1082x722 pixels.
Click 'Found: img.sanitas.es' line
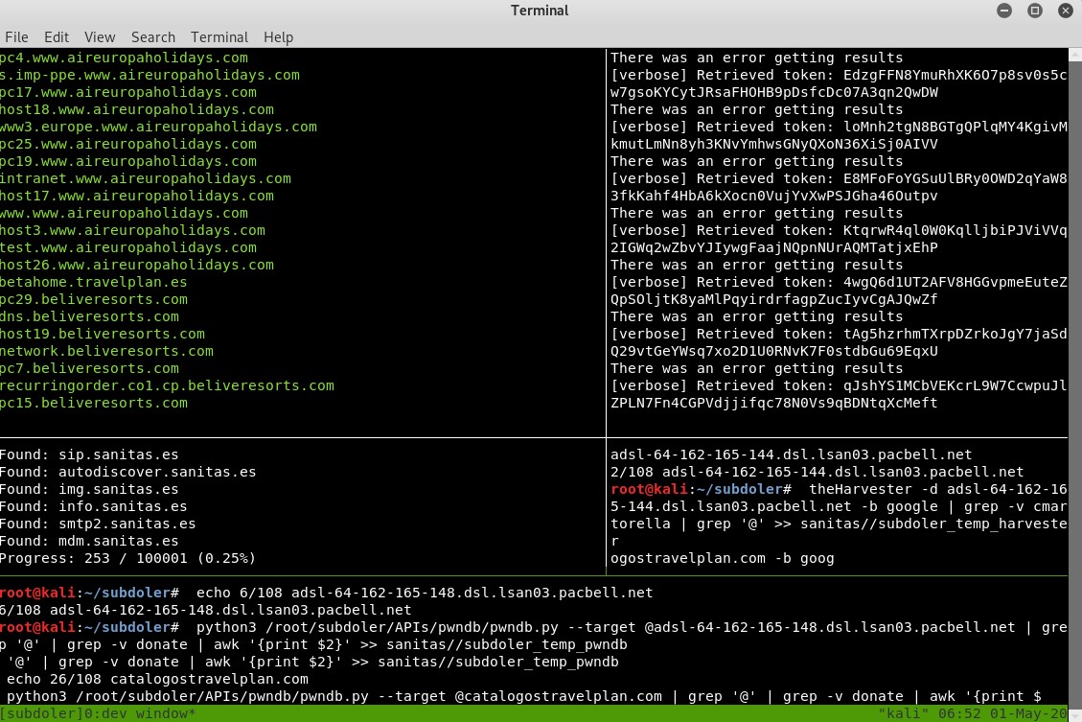point(89,489)
